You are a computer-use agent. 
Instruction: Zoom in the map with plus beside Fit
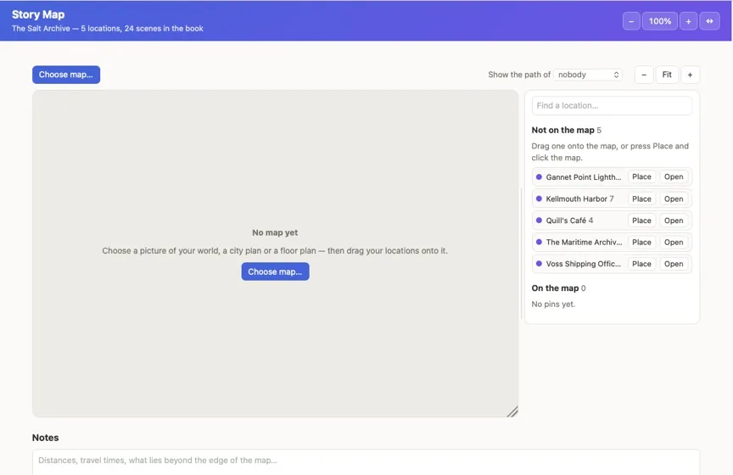point(690,75)
